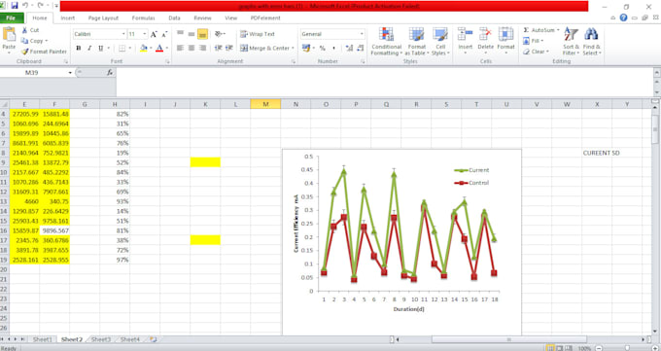Click the AutoSum sigma icon

(526, 30)
